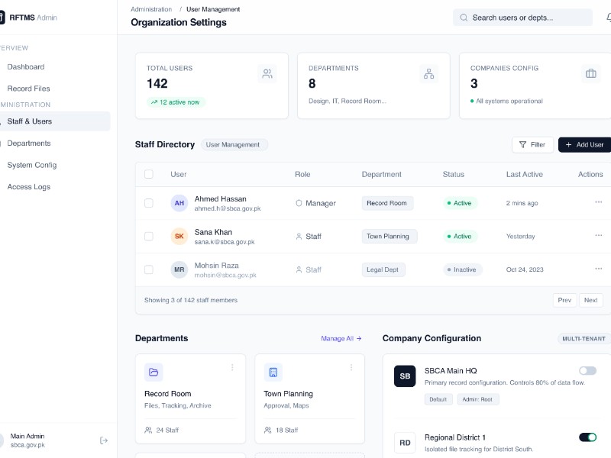Viewport: 611px width, 458px height.
Task: Disable the Regional District 1 toggle
Action: [x=587, y=437]
